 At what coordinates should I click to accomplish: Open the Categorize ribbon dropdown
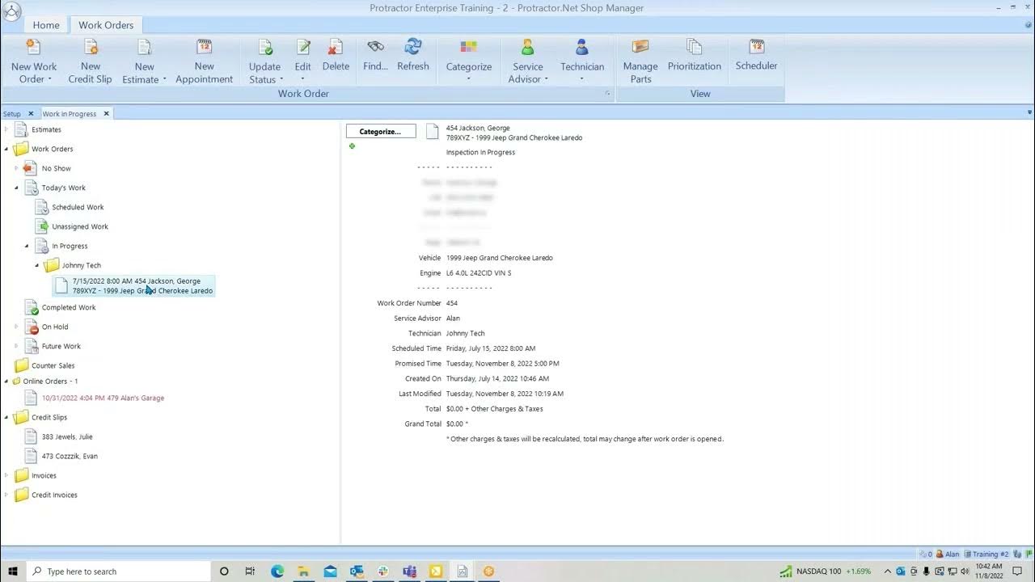point(469,79)
